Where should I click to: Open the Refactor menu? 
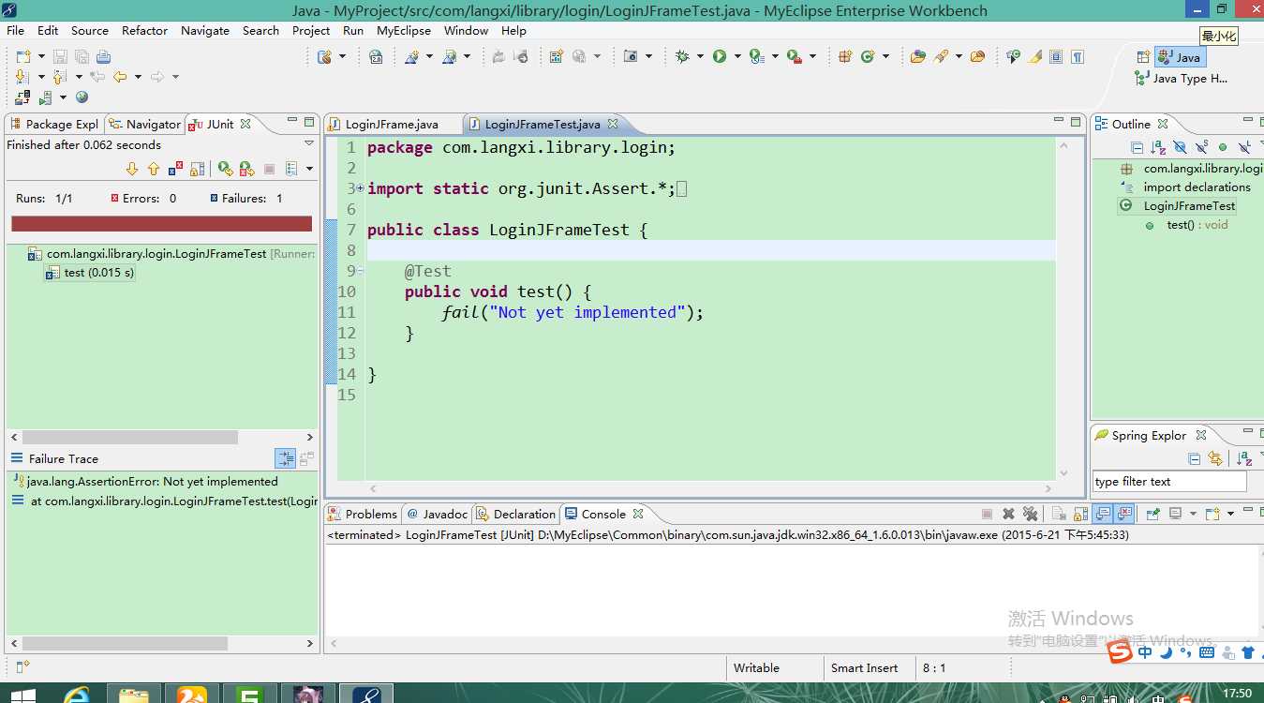click(144, 30)
